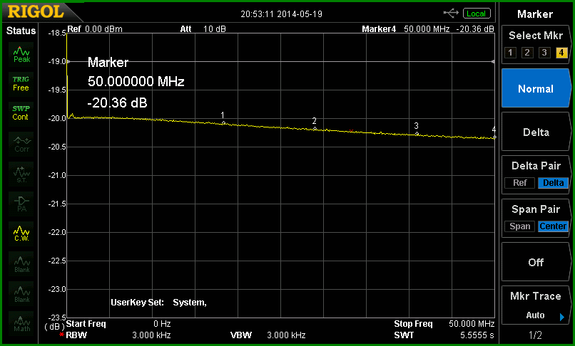Viewport: 575px width, 346px height.
Task: Turn the marker Off softkey
Action: pos(536,262)
